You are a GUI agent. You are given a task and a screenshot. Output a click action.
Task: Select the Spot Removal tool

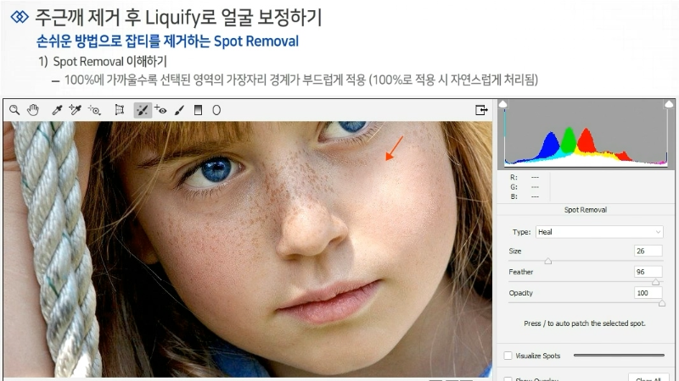[143, 110]
